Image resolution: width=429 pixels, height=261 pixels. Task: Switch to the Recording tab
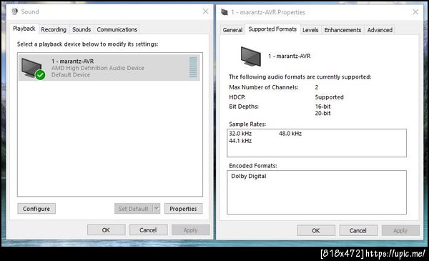(54, 29)
